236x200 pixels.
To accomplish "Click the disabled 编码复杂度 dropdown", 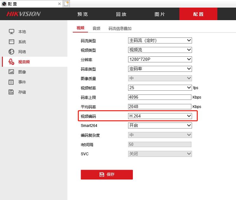I will point(160,135).
